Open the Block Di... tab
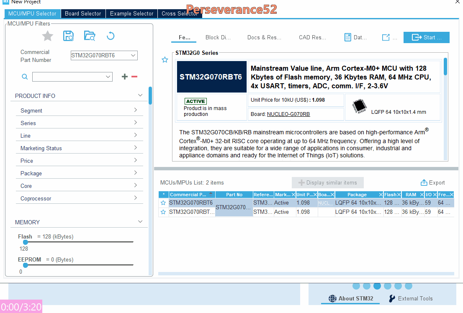Screen dimensions: 463x313 (x=218, y=38)
